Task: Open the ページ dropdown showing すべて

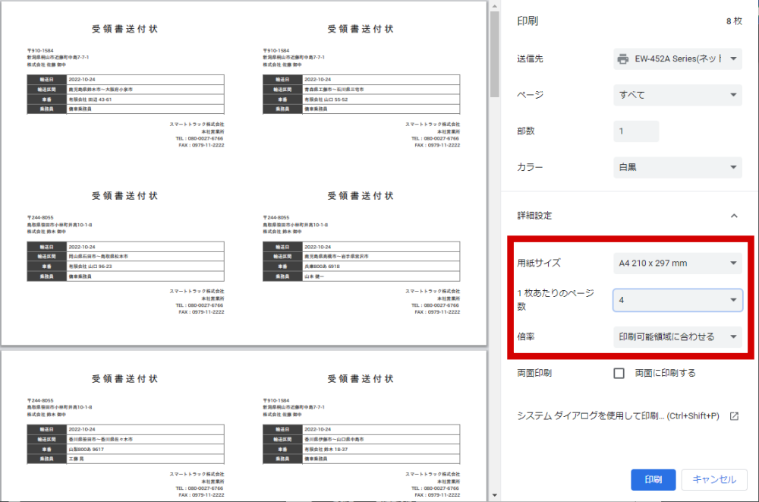Action: (677, 95)
